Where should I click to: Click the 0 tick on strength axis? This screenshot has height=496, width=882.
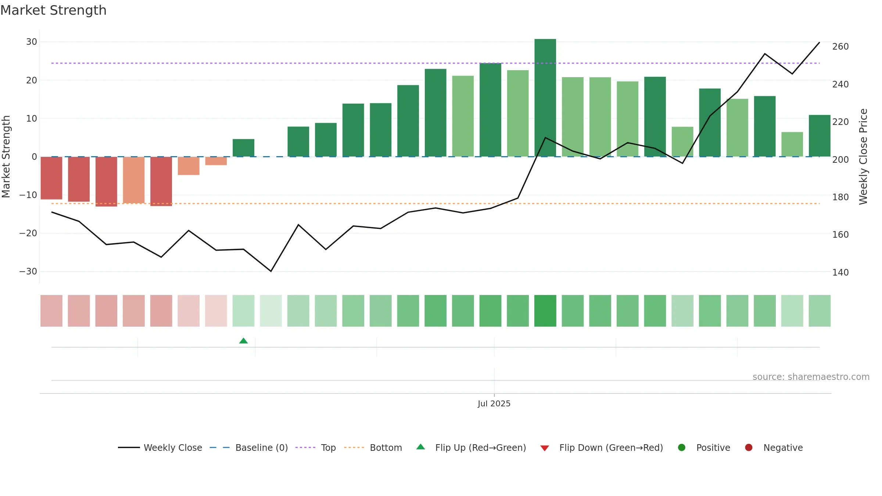[35, 157]
